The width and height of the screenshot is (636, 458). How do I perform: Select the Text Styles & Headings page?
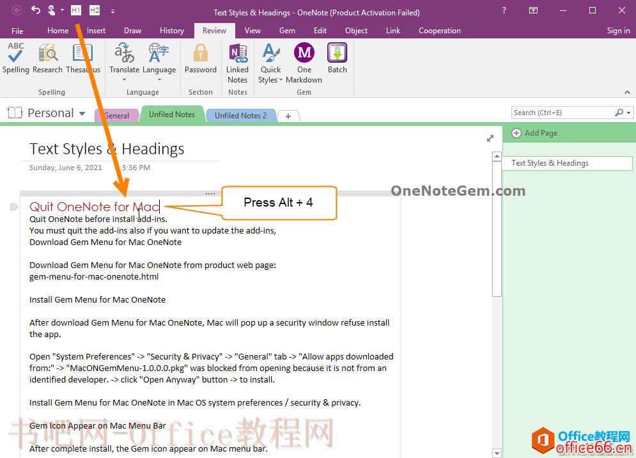coord(567,163)
